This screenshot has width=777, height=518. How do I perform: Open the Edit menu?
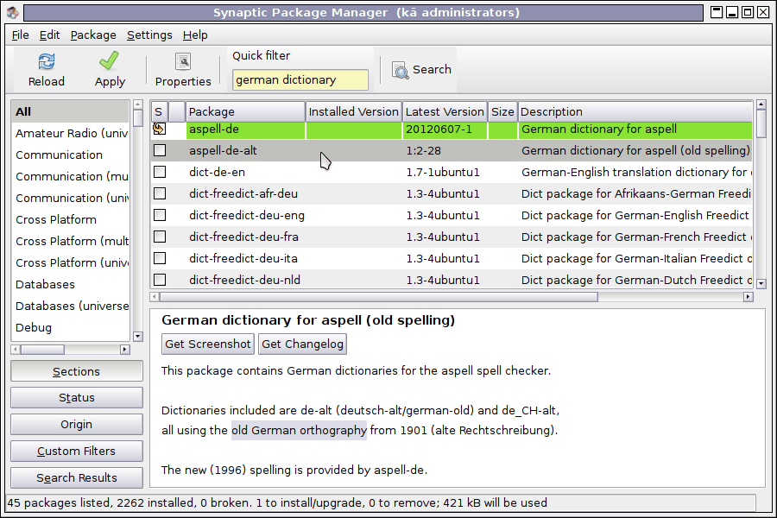[x=49, y=35]
